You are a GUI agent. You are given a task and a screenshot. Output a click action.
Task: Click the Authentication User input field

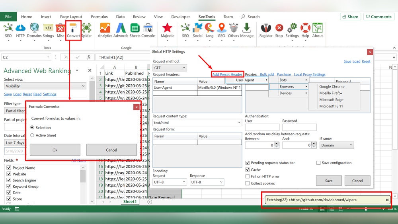(262, 128)
